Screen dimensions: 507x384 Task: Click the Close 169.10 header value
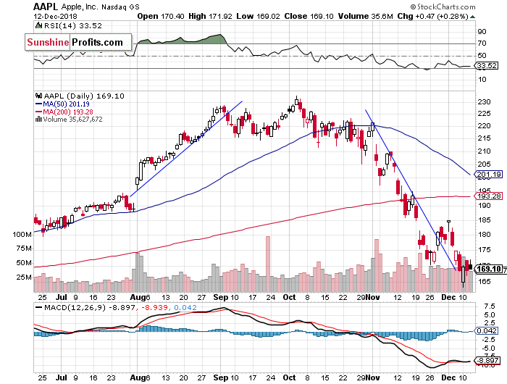(x=309, y=16)
